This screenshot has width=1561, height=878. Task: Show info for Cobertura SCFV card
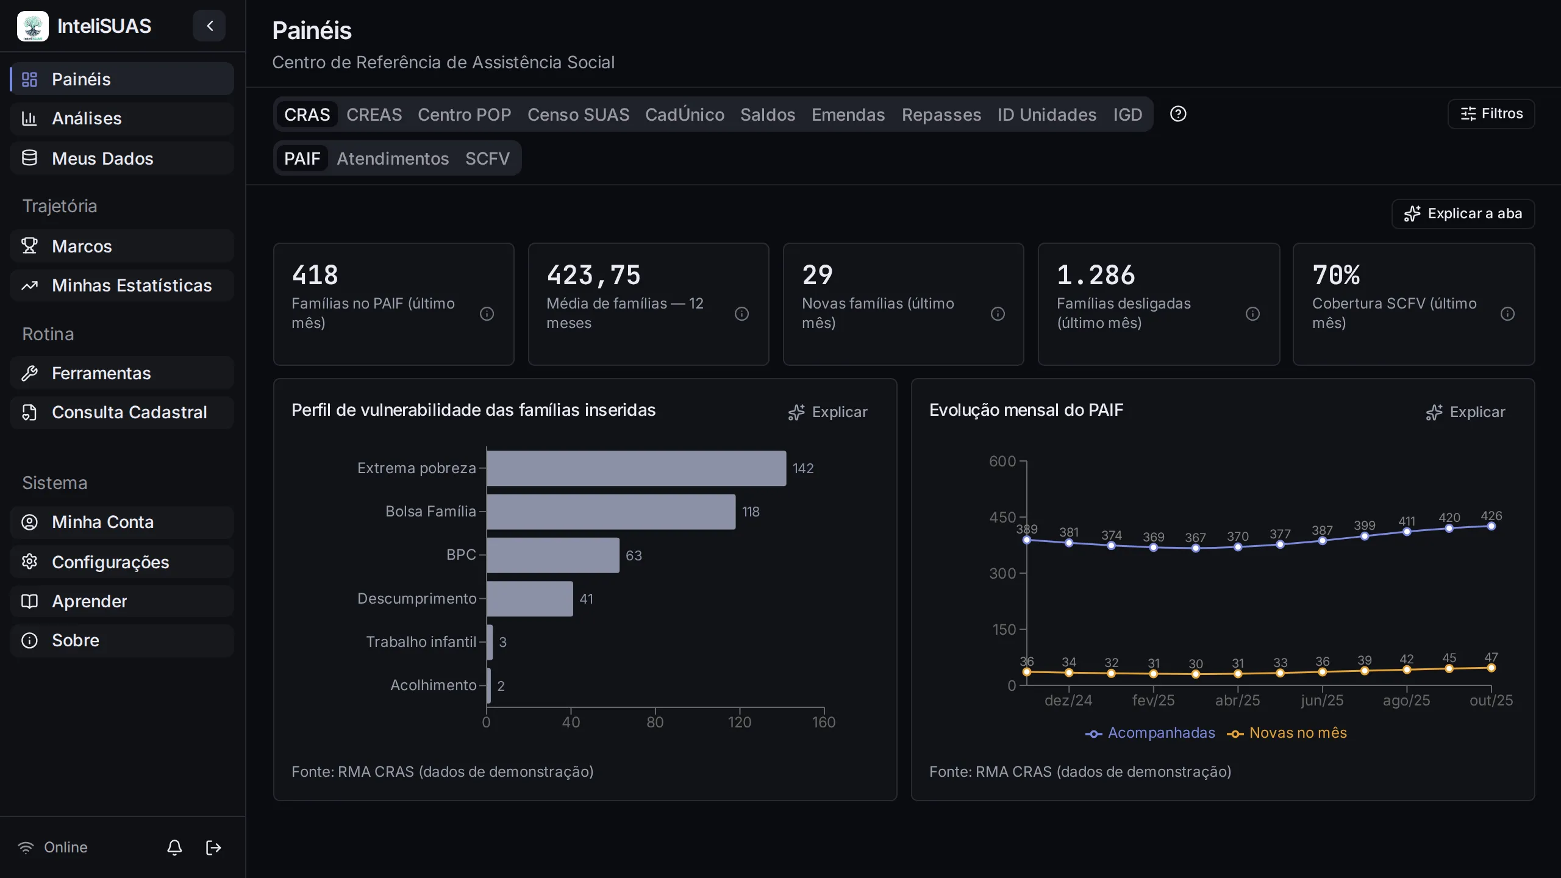point(1507,313)
